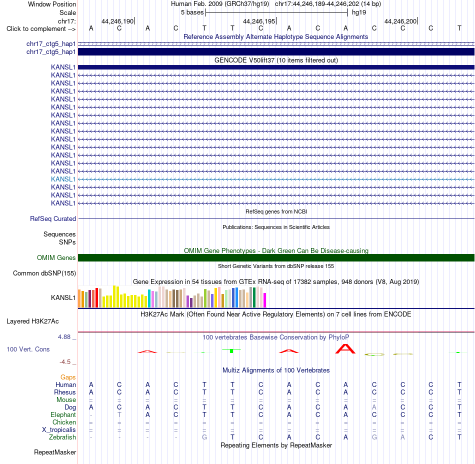
Task: Click the light-blue KANSL1 intron arrow line
Action: point(276,179)
